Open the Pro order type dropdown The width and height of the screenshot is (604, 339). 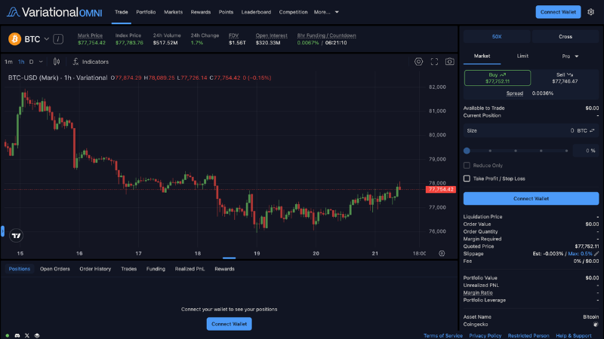[570, 56]
